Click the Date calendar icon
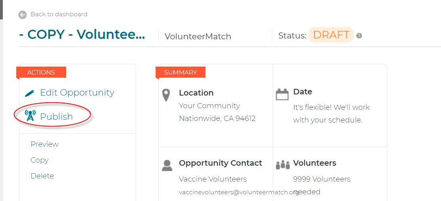The height and width of the screenshot is (201, 441). (282, 94)
